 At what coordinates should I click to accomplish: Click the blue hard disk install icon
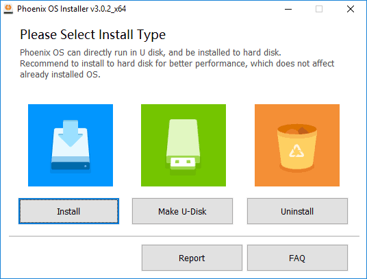coord(71,145)
